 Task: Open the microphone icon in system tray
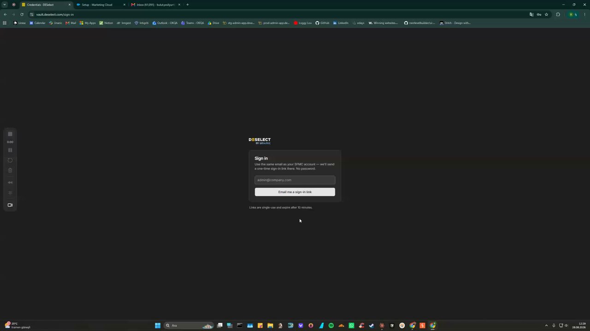[x=554, y=325]
